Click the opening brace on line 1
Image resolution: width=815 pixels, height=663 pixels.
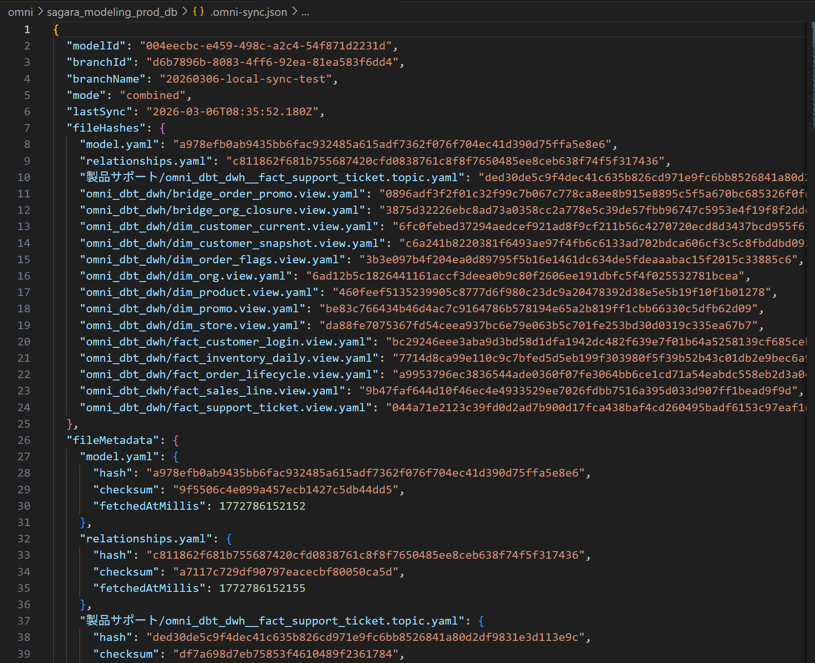[56, 30]
